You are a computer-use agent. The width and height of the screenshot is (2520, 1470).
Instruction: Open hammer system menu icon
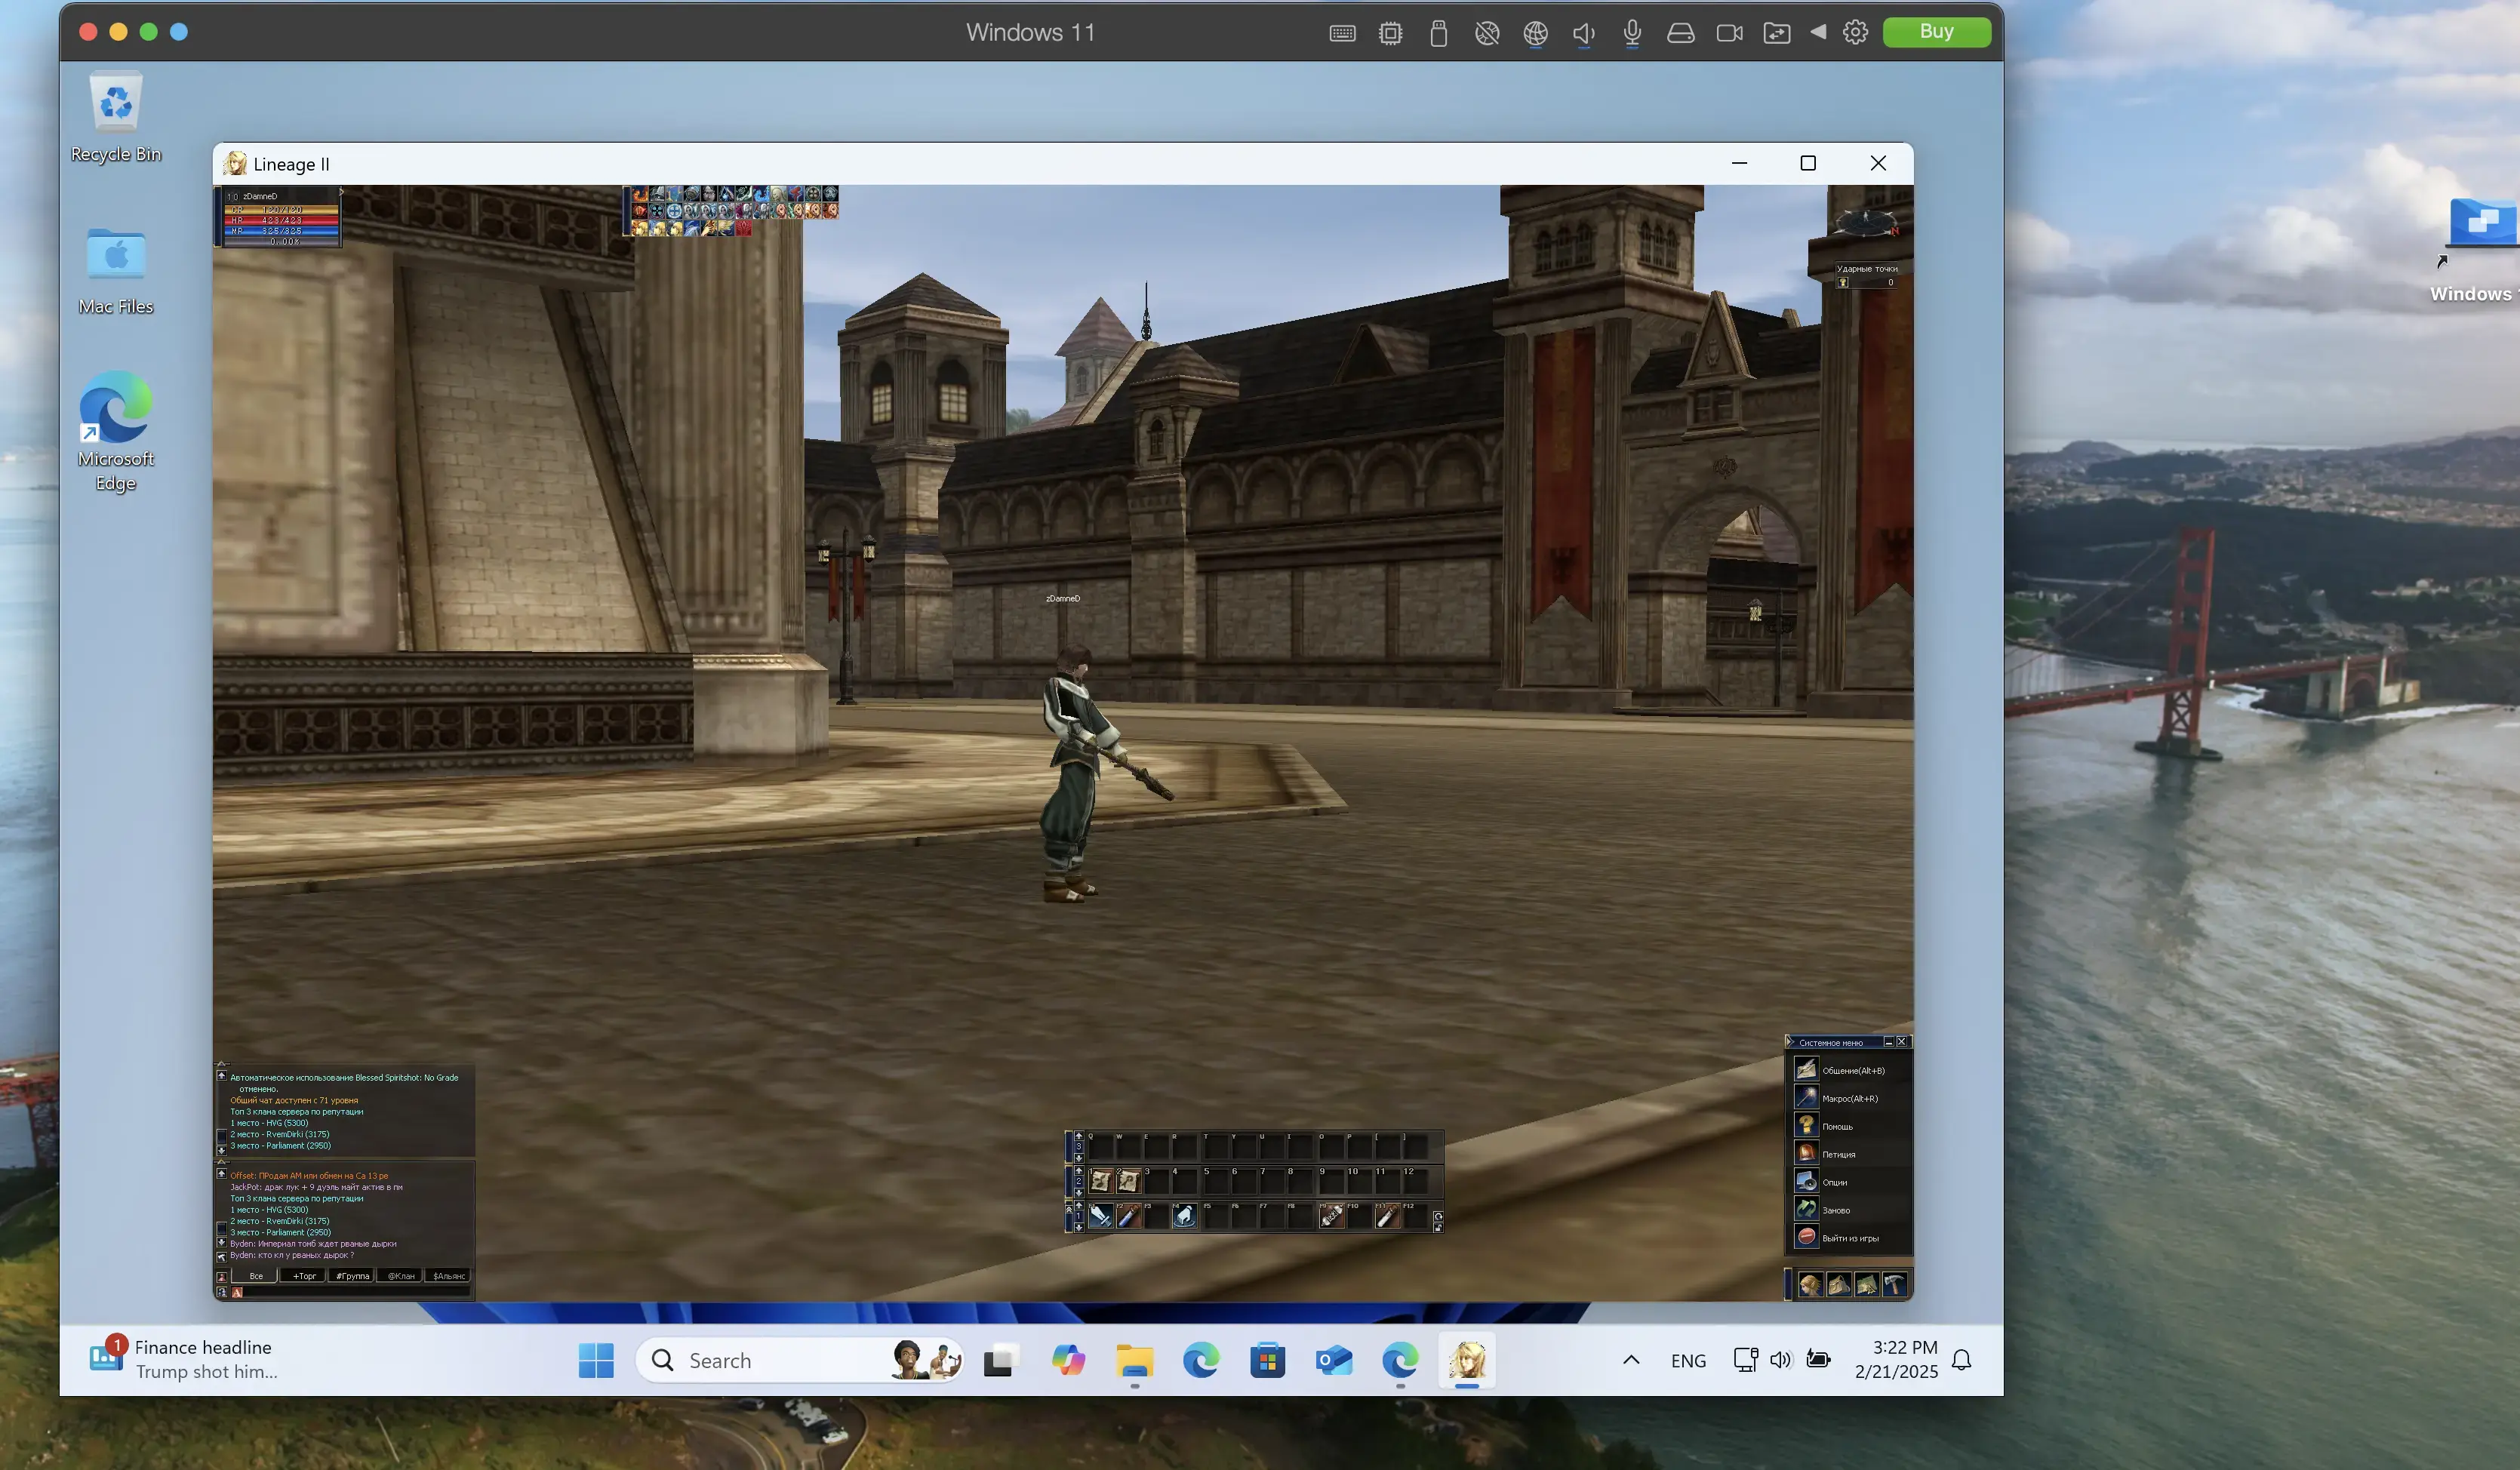pyautogui.click(x=1894, y=1284)
